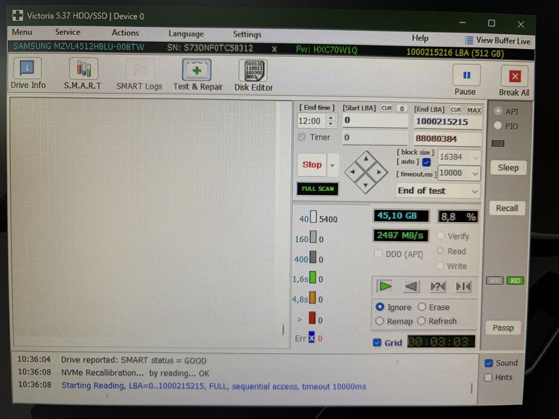Click the left arrow of the diamond pad
The image size is (559, 419).
coord(352,172)
